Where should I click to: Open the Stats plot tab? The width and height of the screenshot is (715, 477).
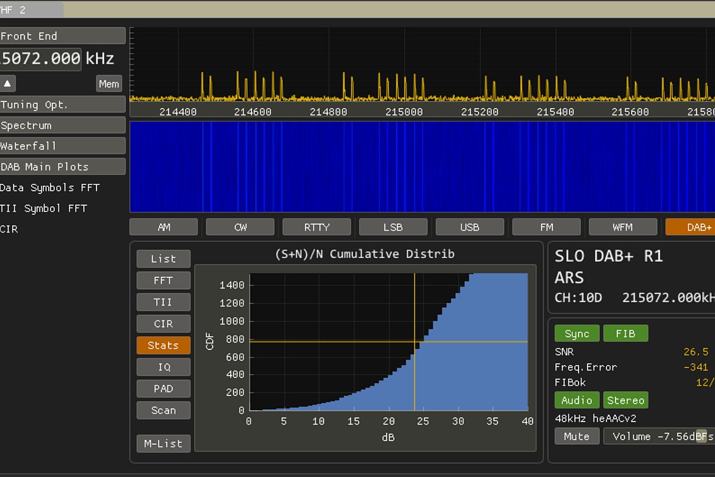pos(163,345)
